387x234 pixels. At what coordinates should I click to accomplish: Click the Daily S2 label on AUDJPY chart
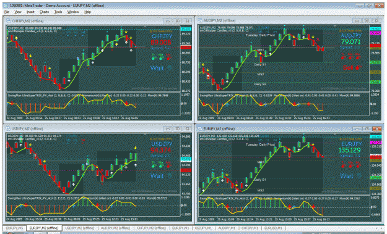point(260,84)
